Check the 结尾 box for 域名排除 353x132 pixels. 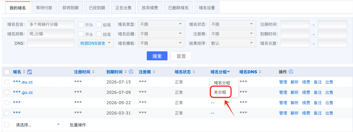[x=99, y=34]
